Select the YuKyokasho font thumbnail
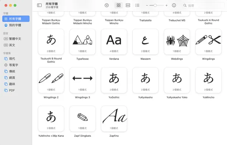This screenshot has height=145, width=227. tap(145, 80)
